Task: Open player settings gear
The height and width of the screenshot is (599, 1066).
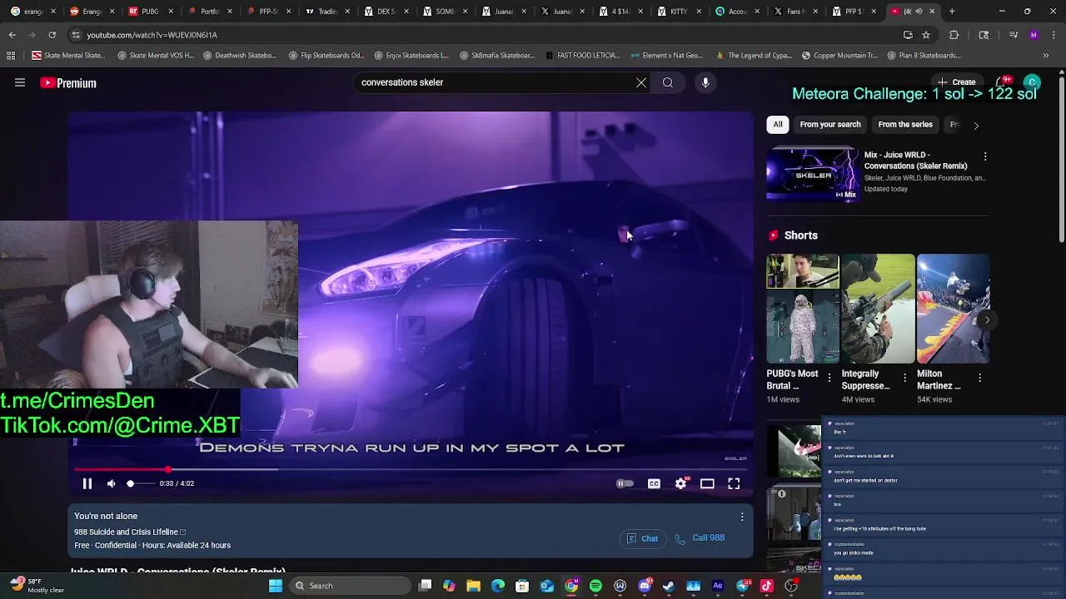Action: pos(681,483)
